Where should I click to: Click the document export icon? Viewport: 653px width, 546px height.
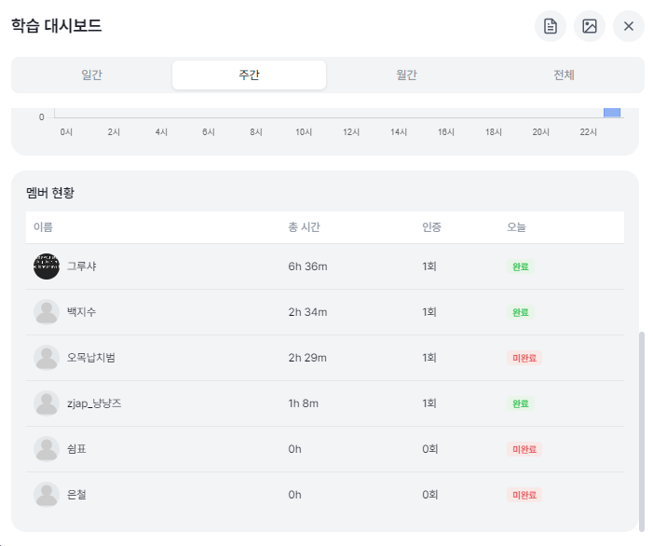point(551,26)
